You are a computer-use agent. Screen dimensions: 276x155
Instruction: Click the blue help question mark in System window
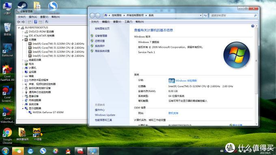coord(252,26)
